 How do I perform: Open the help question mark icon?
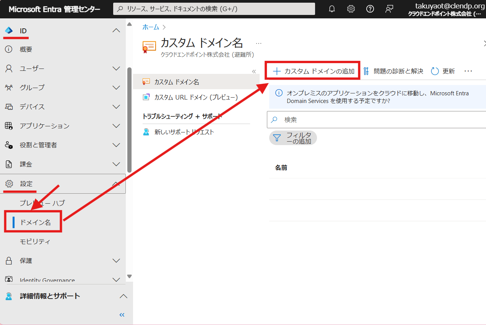click(x=370, y=9)
